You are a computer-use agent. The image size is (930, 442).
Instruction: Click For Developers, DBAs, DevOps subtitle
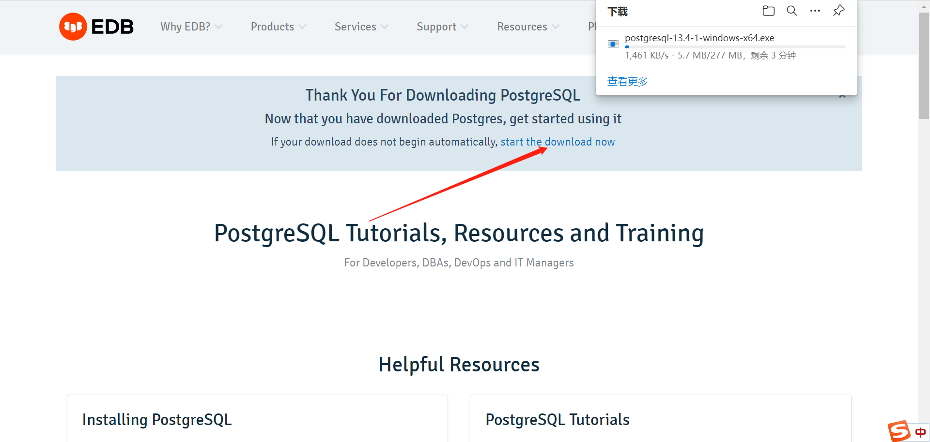pos(459,263)
